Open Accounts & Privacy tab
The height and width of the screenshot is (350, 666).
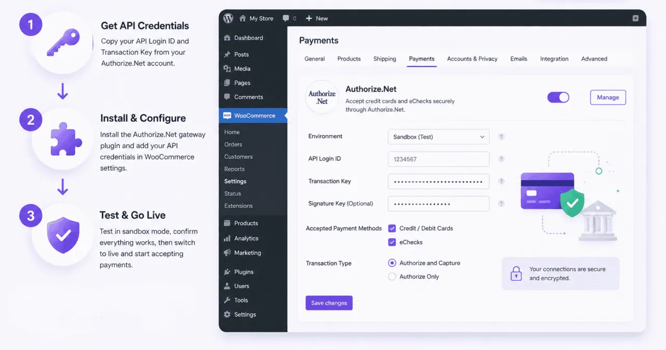pos(472,59)
